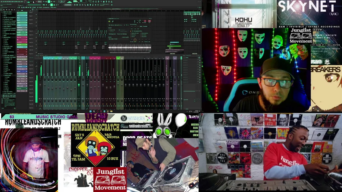This screenshot has width=342, height=192.
Task: Open the Mixer view toolbar icon
Action: pyautogui.click(x=83, y=5)
